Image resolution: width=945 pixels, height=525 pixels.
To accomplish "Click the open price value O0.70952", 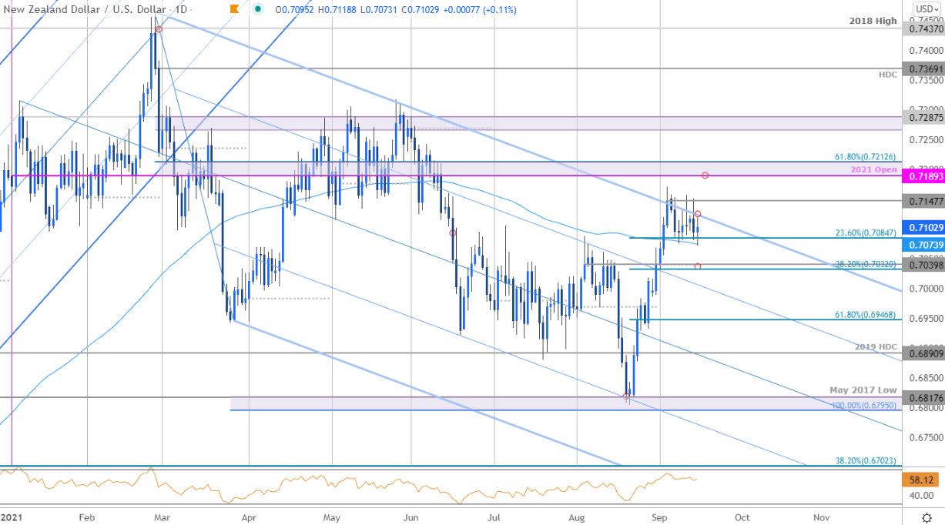I will point(294,10).
